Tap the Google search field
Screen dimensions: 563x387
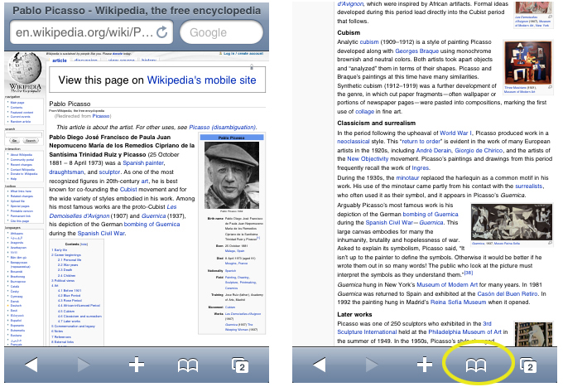pos(221,32)
